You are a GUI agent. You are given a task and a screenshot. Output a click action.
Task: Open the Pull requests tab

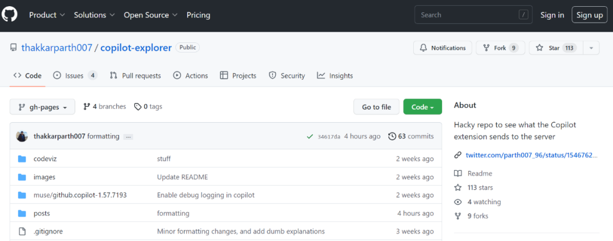(x=135, y=76)
